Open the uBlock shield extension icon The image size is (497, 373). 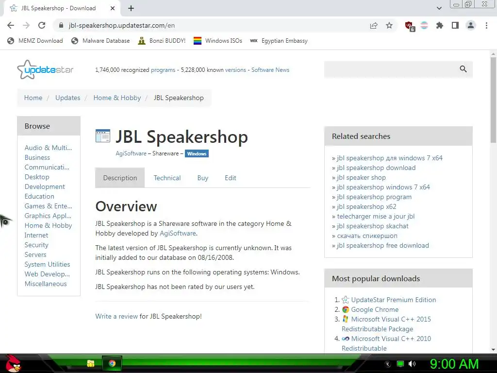[410, 26]
